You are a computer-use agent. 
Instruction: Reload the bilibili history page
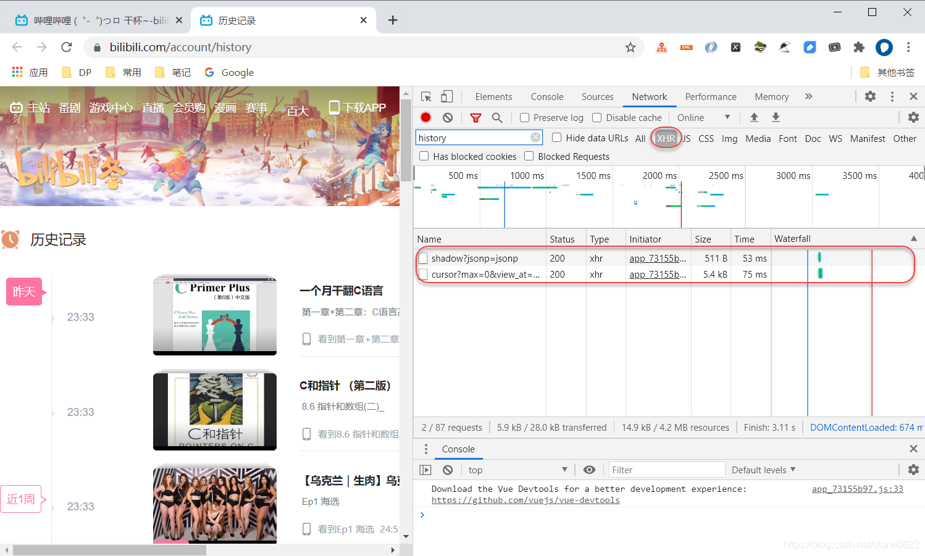[67, 47]
